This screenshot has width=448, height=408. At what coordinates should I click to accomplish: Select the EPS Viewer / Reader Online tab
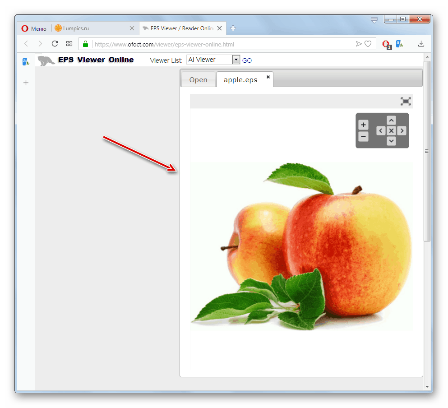pos(182,28)
